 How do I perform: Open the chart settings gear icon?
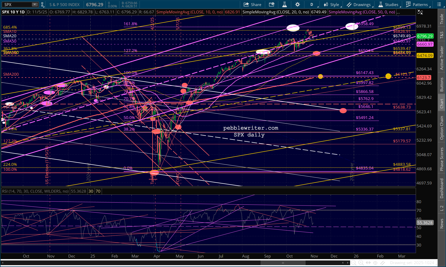[x=297, y=4]
